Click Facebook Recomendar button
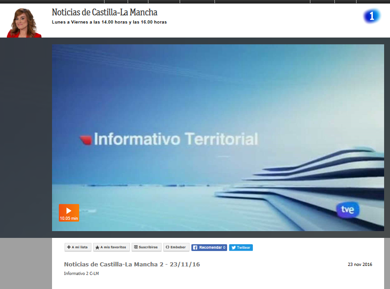 tap(209, 247)
